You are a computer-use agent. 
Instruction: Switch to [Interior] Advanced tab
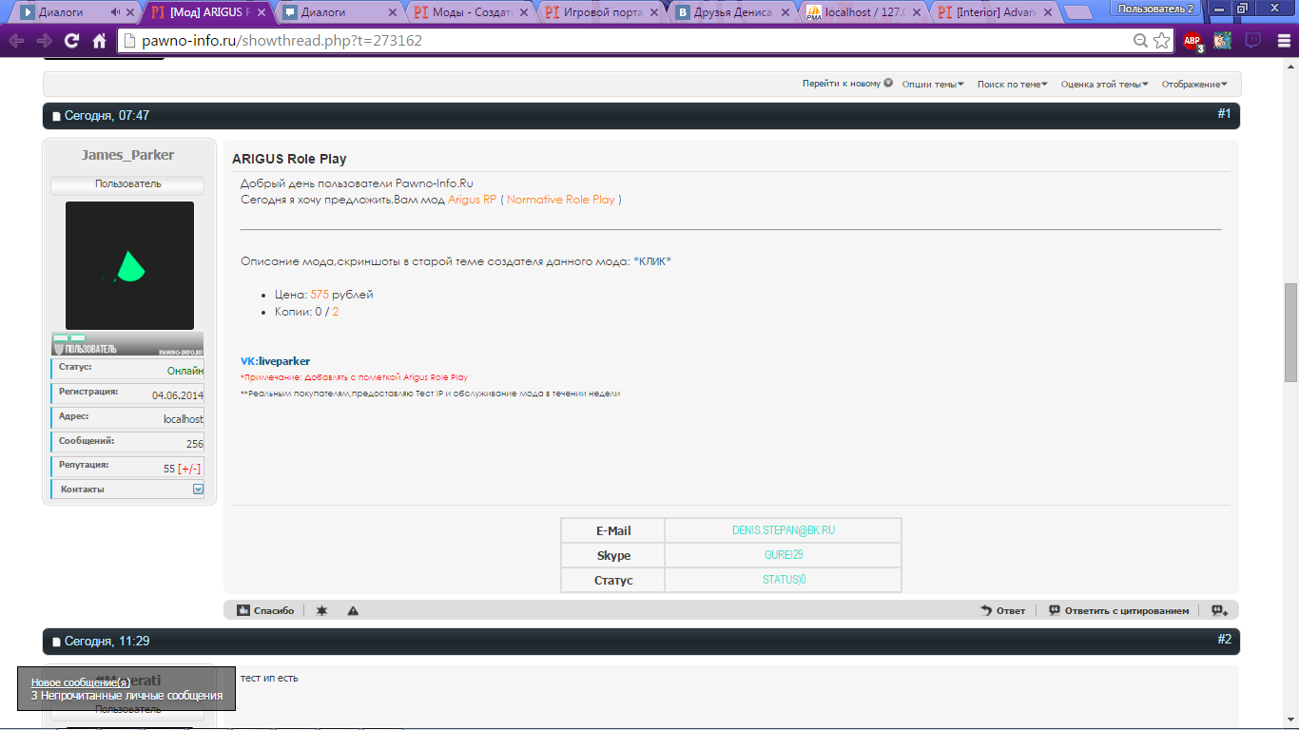click(994, 12)
